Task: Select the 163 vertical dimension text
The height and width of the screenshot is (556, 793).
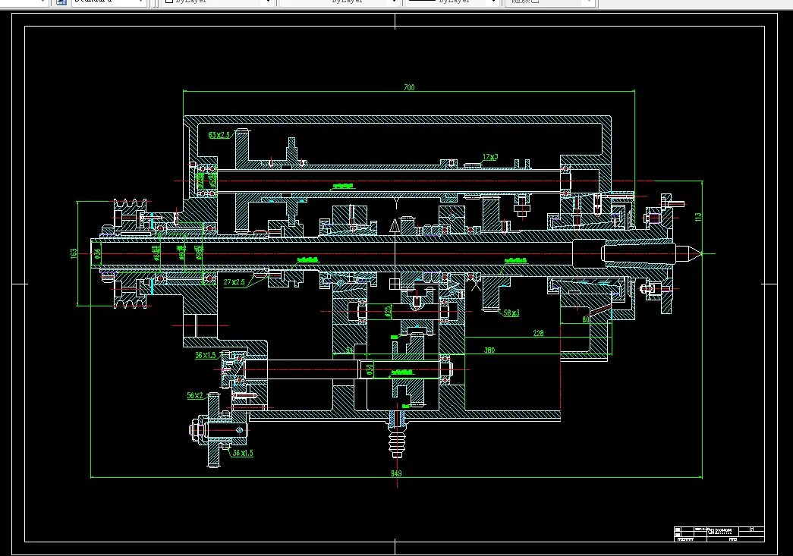Action: click(74, 253)
